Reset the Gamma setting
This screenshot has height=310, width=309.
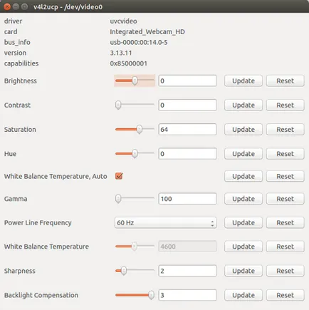coord(285,199)
